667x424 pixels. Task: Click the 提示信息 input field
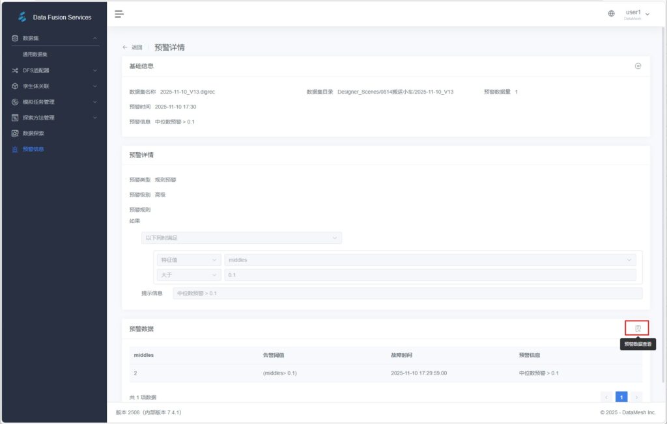[407, 293]
